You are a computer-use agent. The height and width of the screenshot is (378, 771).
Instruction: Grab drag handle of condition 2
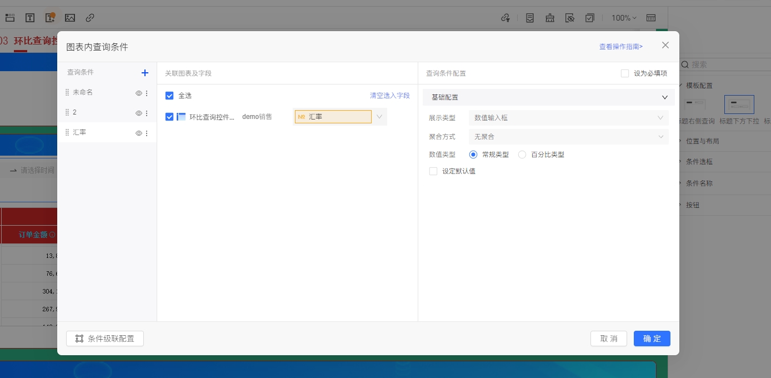(67, 112)
